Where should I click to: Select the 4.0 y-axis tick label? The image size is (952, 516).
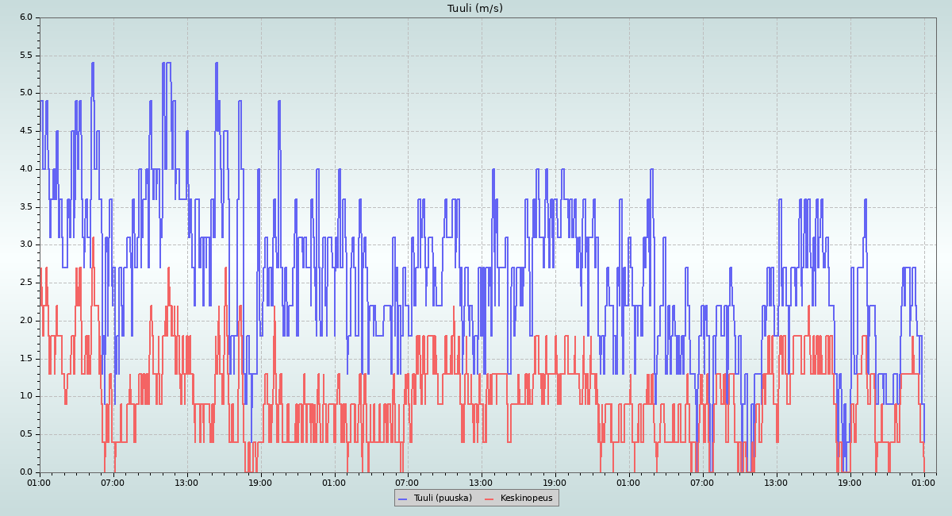(26, 169)
